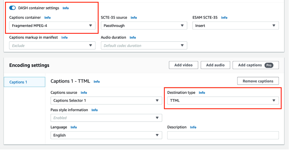This screenshot has height=150, width=290.
Task: Click Info link beside Audio duration
Action: pyautogui.click(x=133, y=37)
